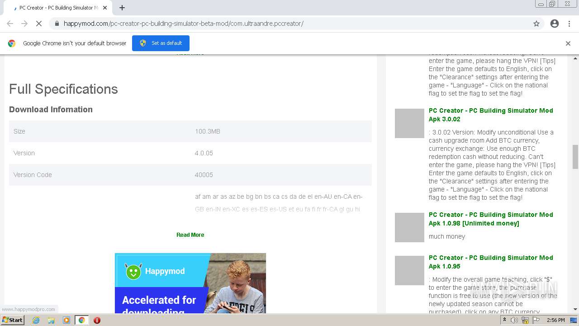This screenshot has height=326, width=579.
Task: Click the red Opera taskbar icon
Action: click(97, 320)
